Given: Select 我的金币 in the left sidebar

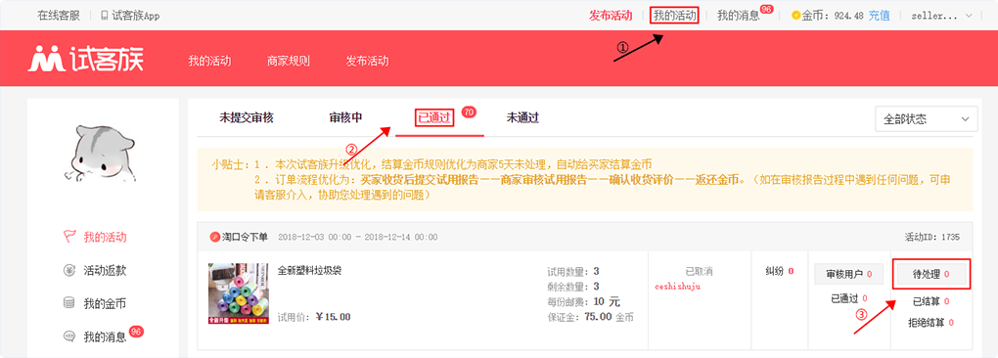Looking at the screenshot, I should [x=105, y=303].
